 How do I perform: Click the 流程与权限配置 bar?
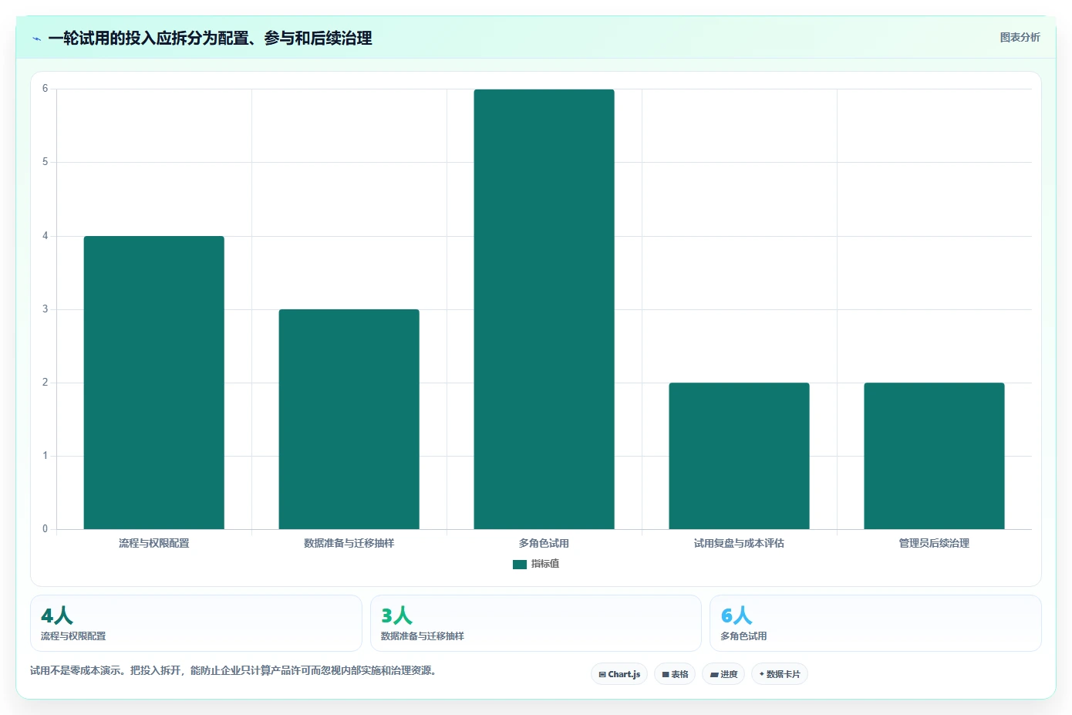pos(154,383)
